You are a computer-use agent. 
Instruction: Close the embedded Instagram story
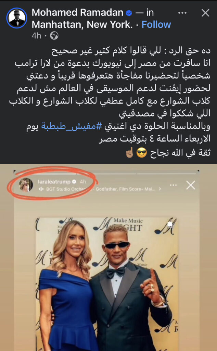tap(191, 185)
